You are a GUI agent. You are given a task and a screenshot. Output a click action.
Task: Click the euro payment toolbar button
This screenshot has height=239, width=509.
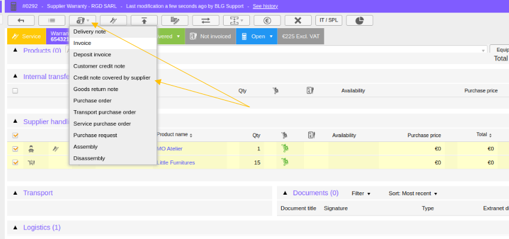[267, 20]
